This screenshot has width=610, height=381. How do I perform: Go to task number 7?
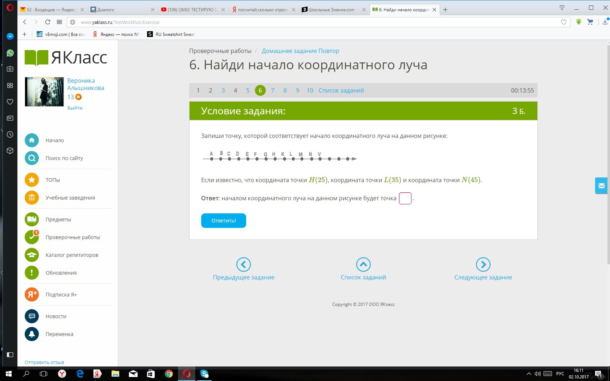coord(273,90)
